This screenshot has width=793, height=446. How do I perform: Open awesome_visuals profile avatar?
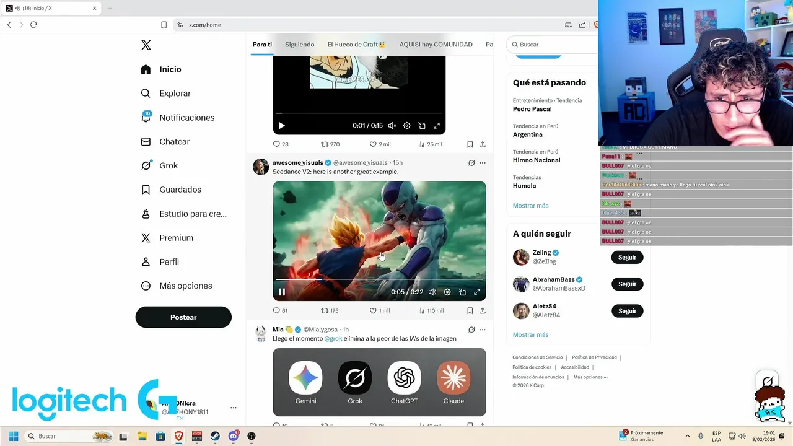(x=261, y=167)
